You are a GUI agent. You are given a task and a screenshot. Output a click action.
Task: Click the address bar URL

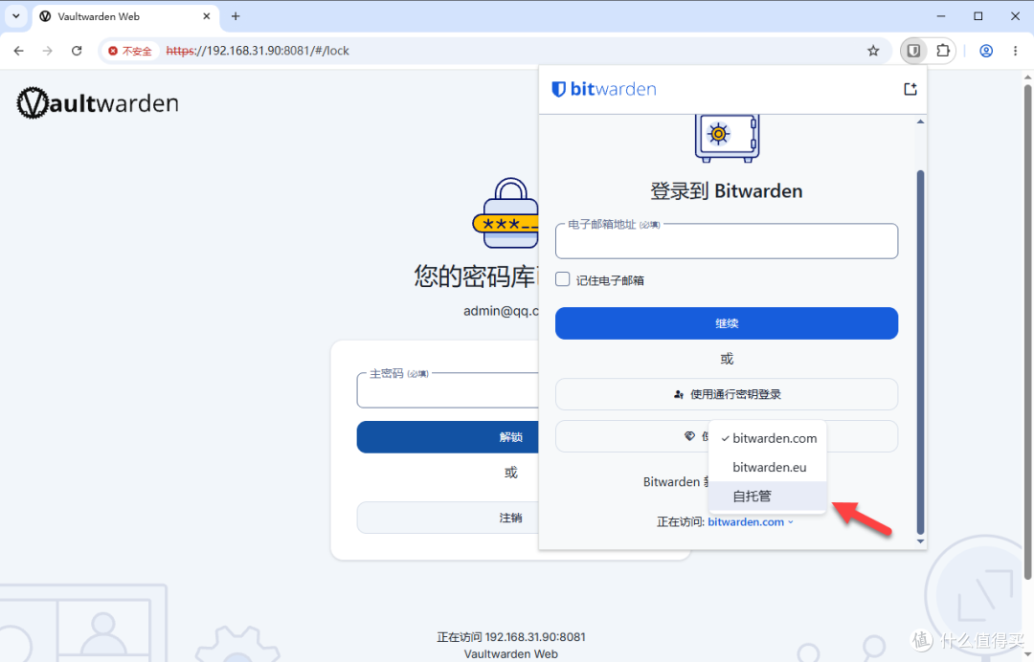258,51
